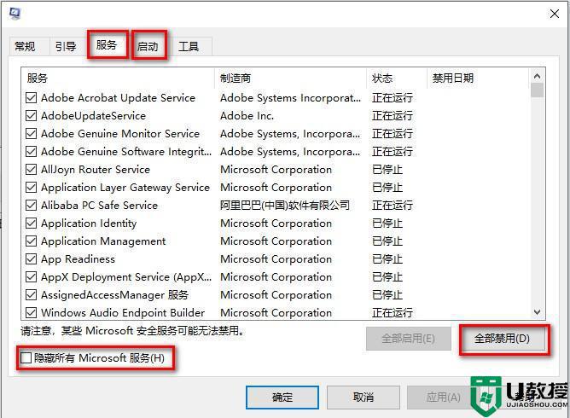
Task: Click 全部禁用(D) button
Action: (502, 339)
